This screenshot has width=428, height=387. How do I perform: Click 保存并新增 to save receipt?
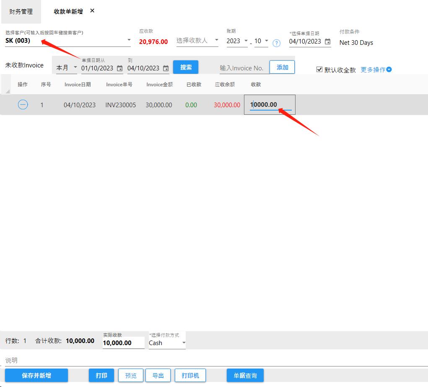36,376
